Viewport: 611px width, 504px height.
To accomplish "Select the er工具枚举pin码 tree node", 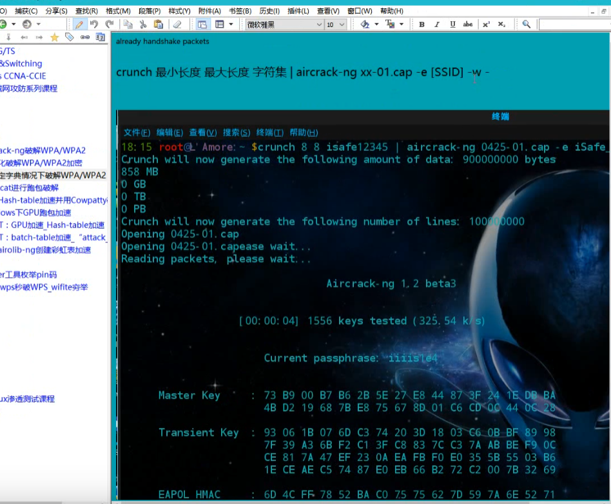I will pyautogui.click(x=28, y=275).
